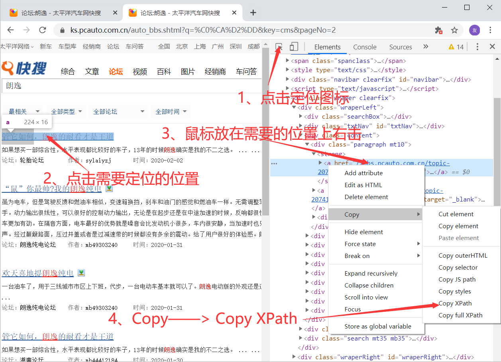Select Copy XPath

455,303
